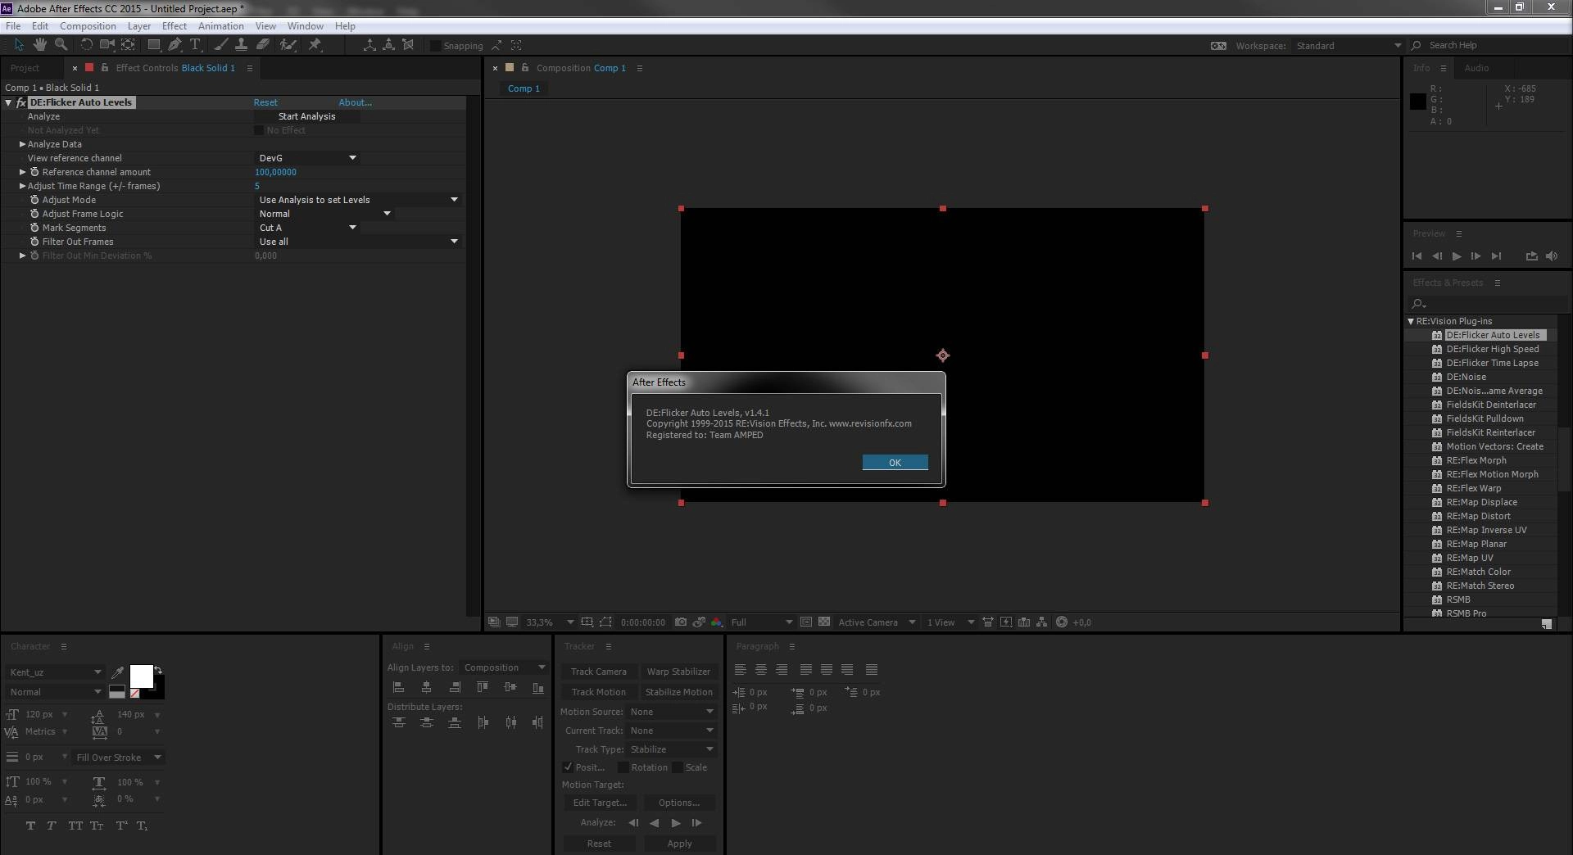Select the Pan Behind anchor tool
The width and height of the screenshot is (1573, 855).
129,44
